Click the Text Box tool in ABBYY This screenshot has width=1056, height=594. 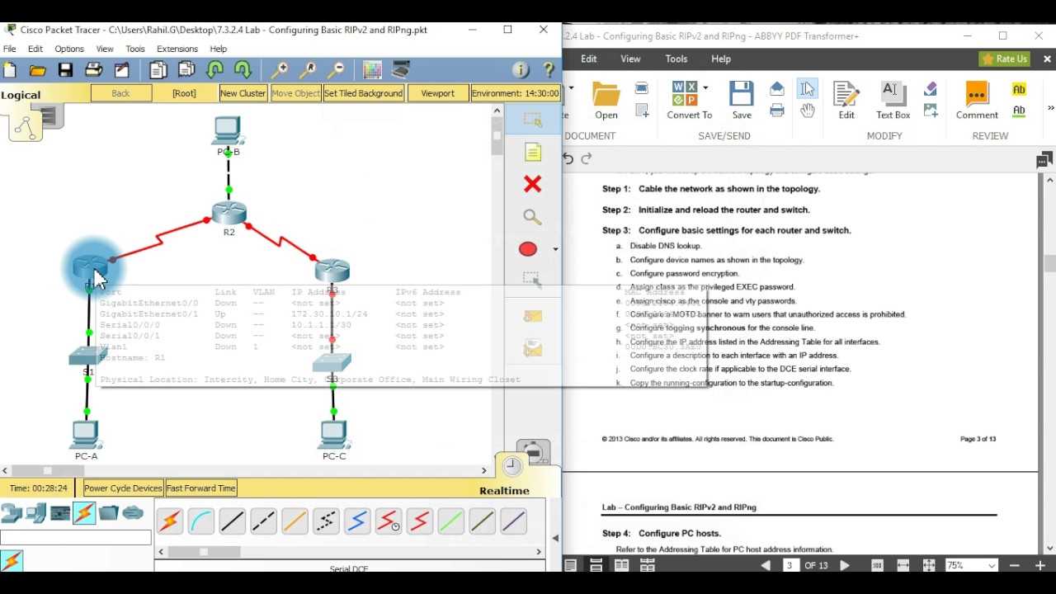pyautogui.click(x=893, y=101)
